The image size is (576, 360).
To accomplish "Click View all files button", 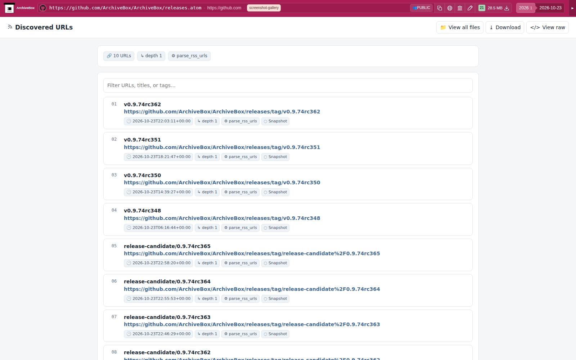I will point(460,27).
